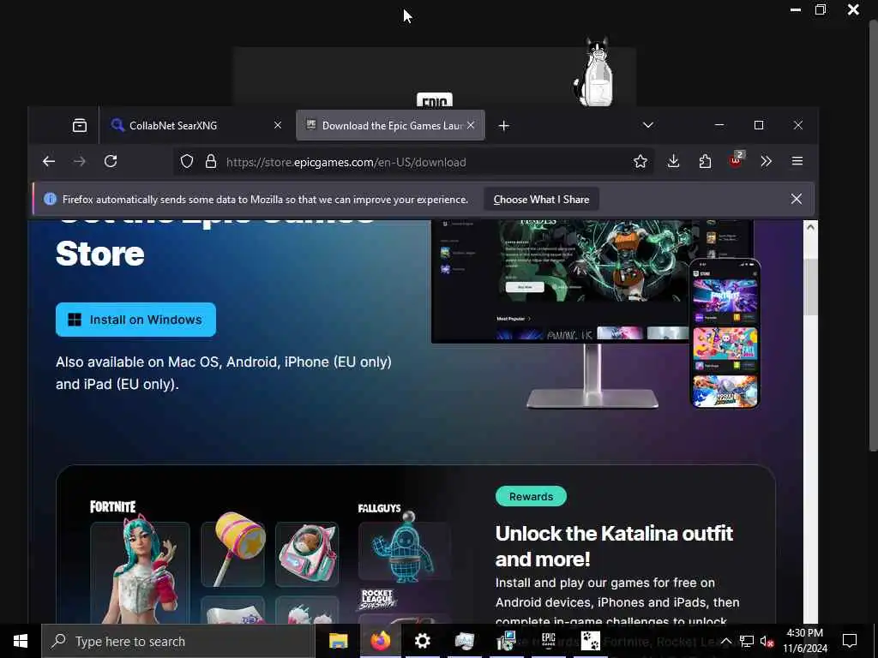Click the Fall Guys logo
Viewport: 878px width, 658px height.
pos(379,508)
